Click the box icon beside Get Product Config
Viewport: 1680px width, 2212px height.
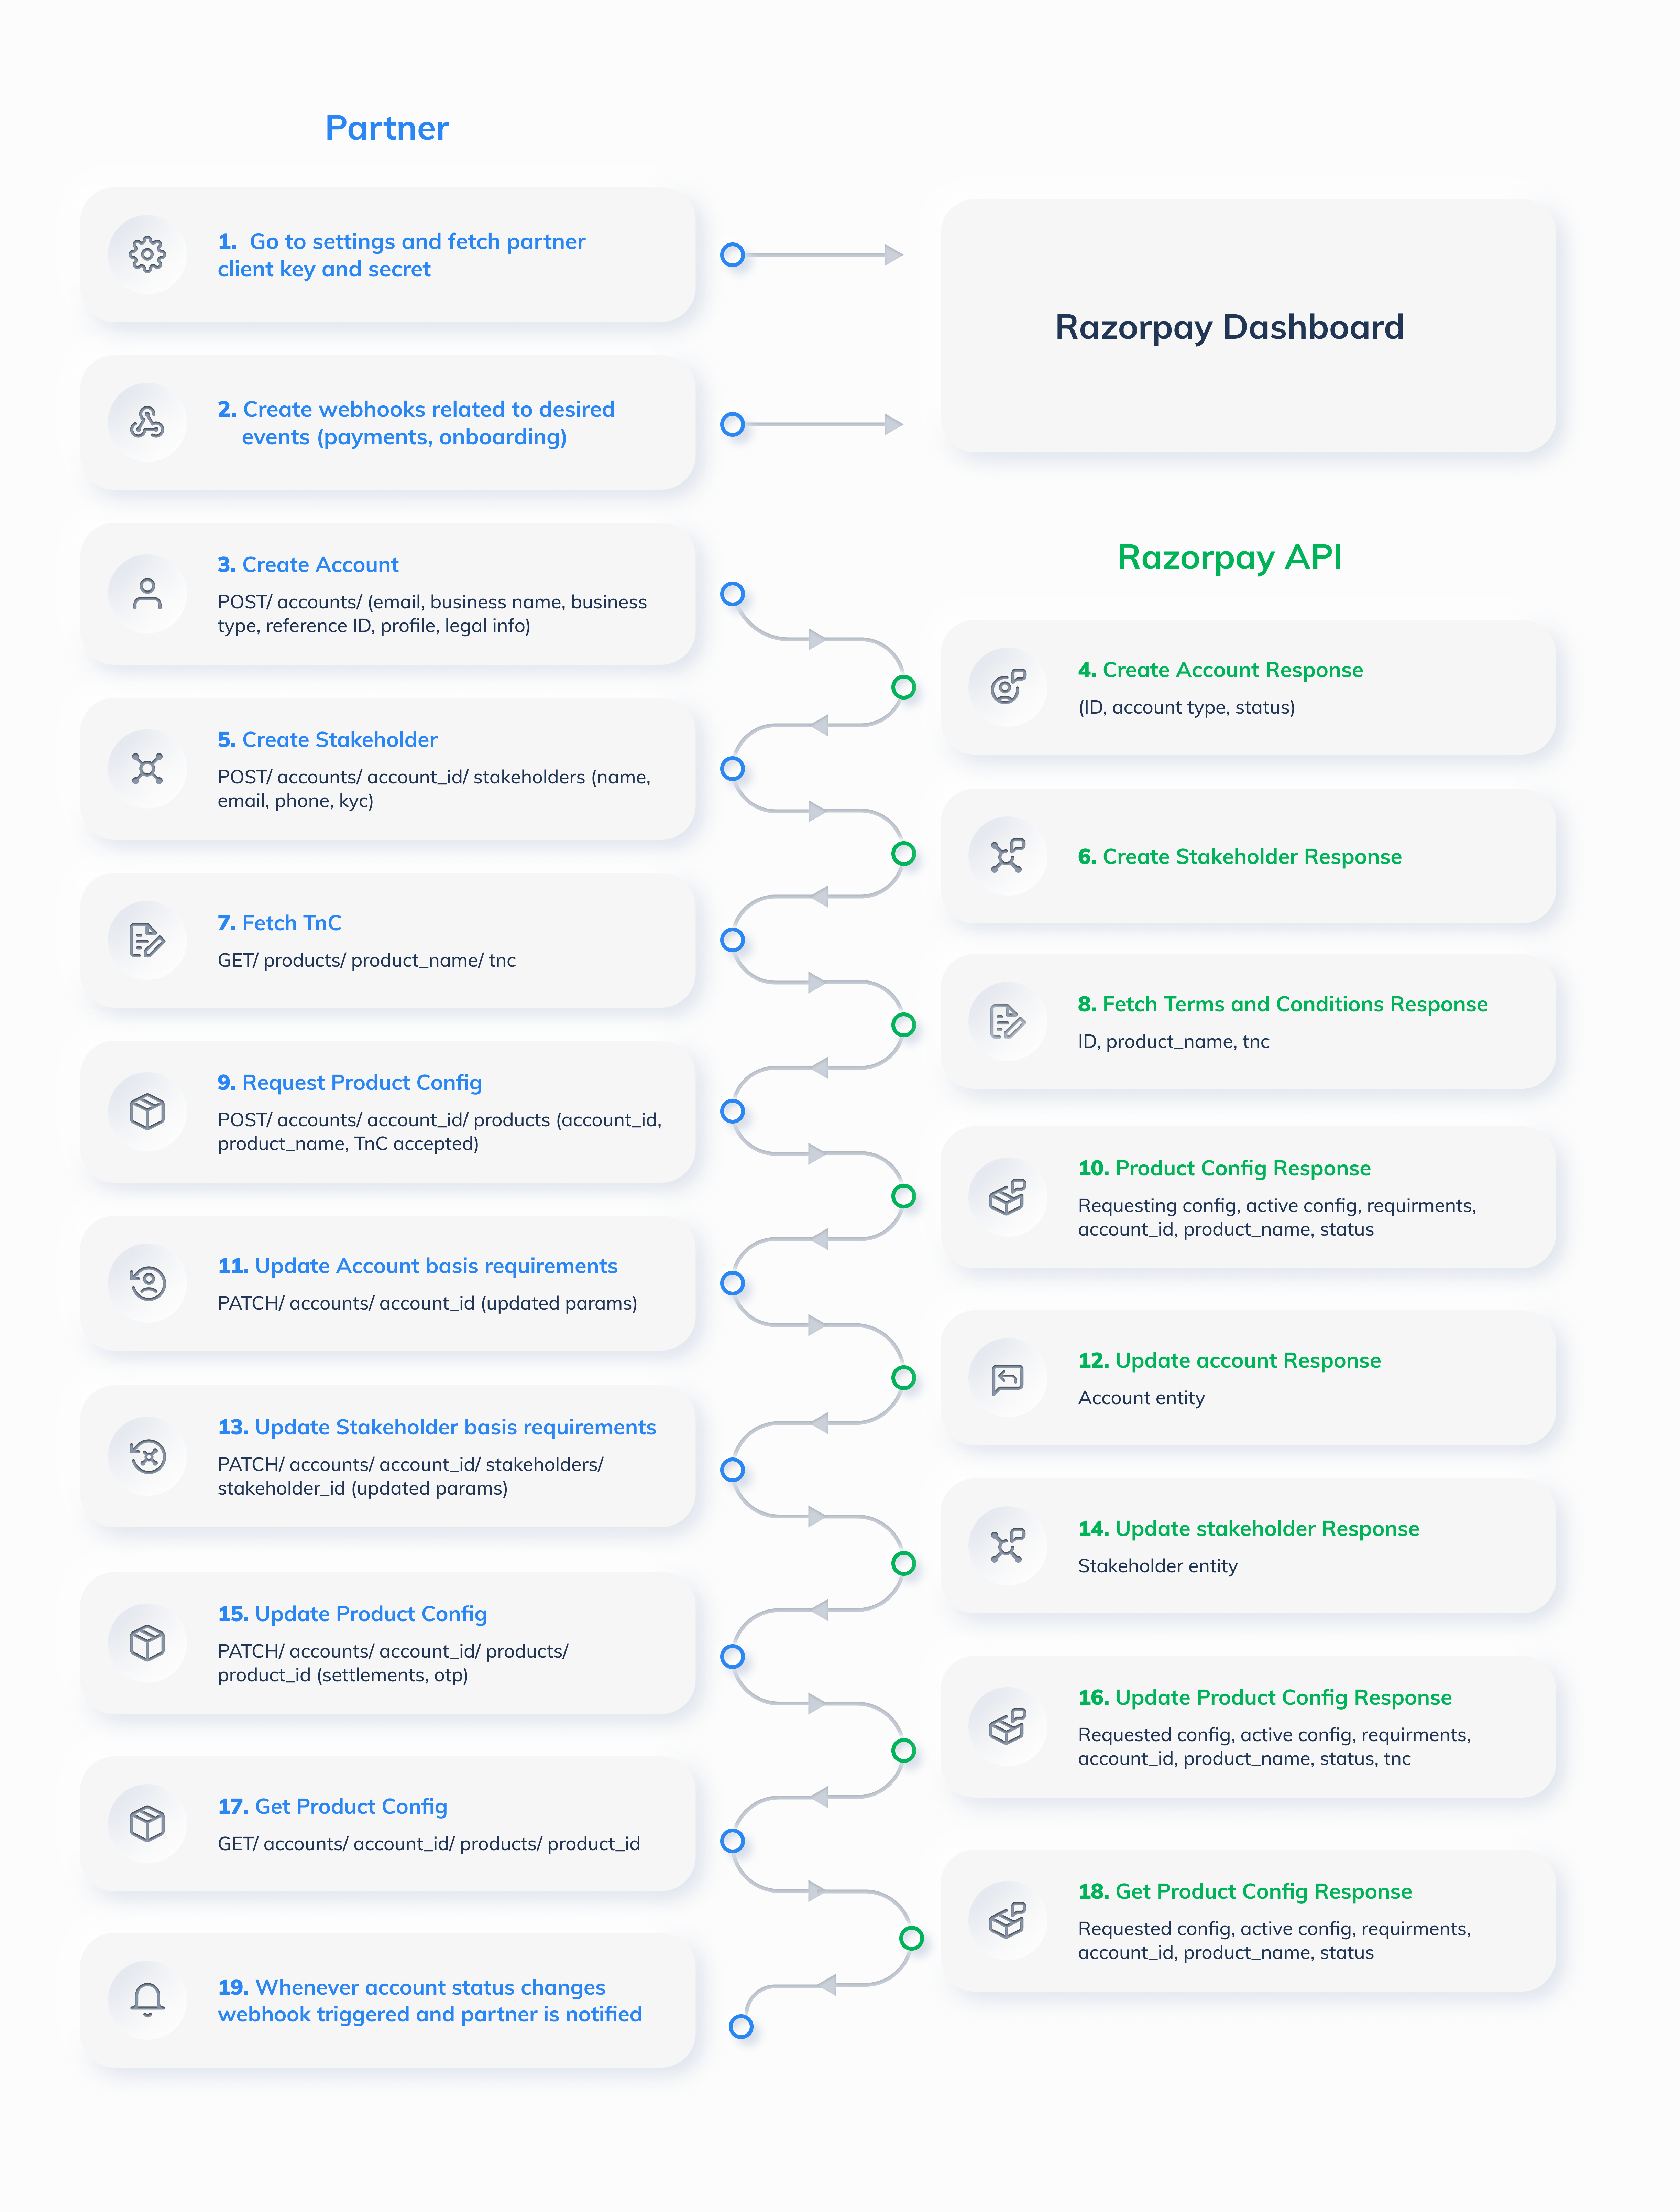[147, 1823]
